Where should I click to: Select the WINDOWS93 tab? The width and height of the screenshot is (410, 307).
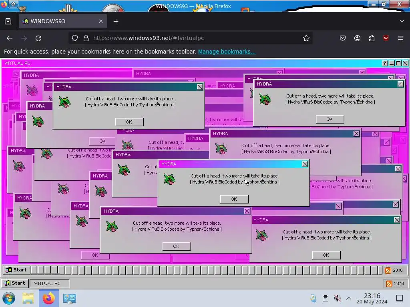click(x=63, y=22)
